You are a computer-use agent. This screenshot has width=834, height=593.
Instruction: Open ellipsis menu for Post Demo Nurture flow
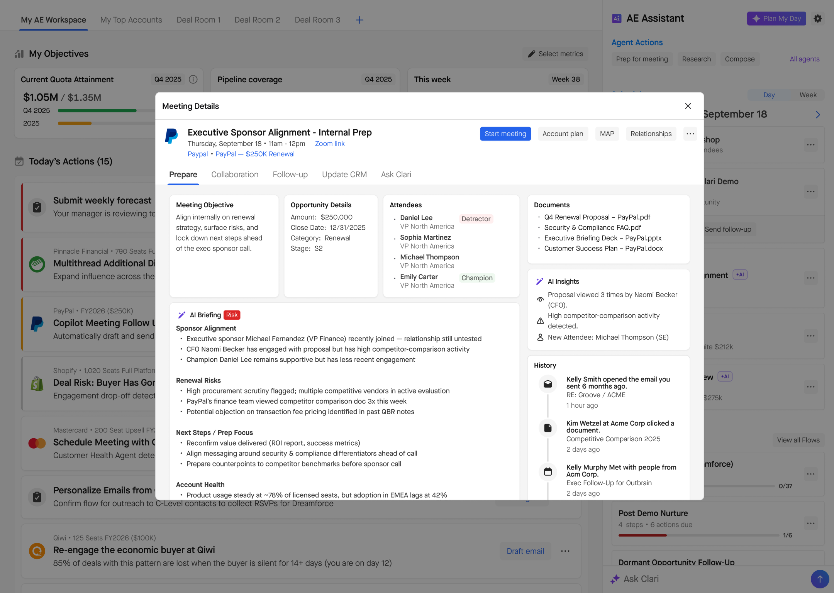coord(811,524)
